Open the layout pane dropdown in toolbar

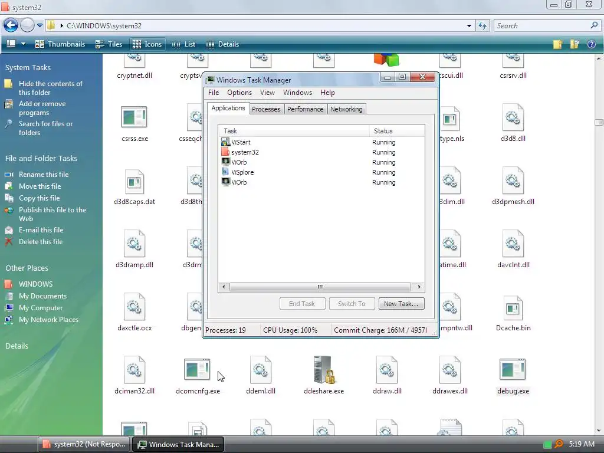(23, 44)
